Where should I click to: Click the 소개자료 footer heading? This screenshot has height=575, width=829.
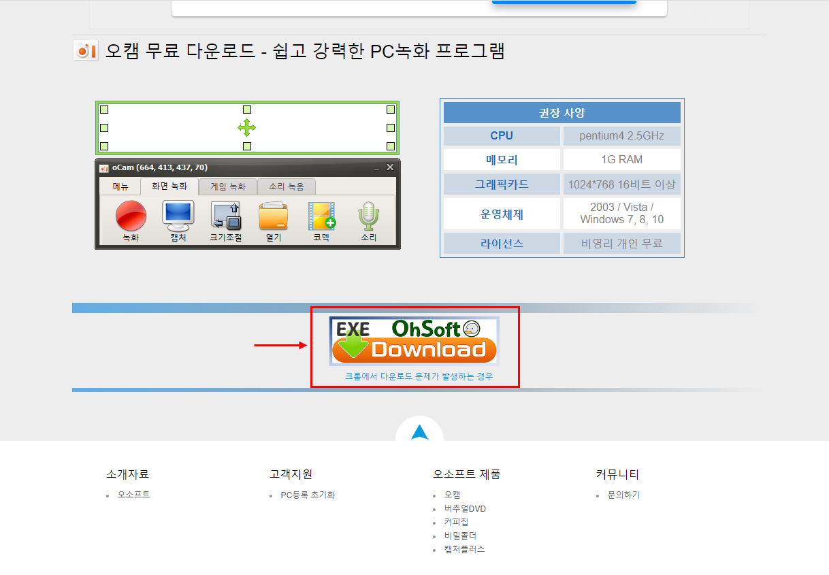(127, 474)
